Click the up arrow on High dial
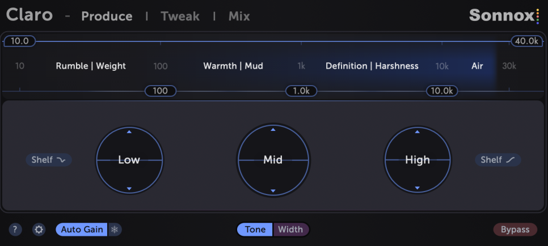 tap(417, 132)
